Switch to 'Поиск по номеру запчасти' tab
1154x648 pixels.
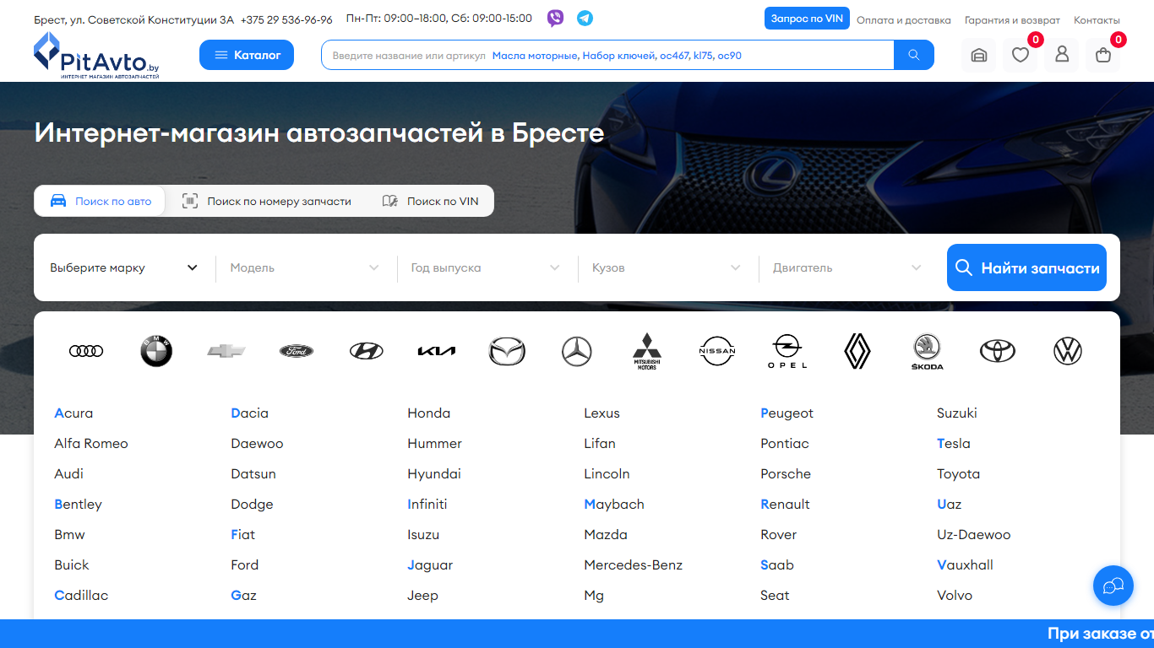tap(267, 201)
